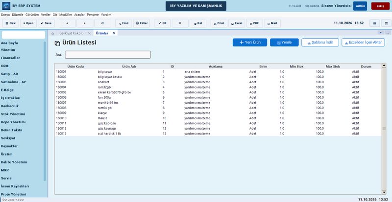Viewport: 392px width, 202px height.
Task: Switch to Sevkiyat Kokpiti tab
Action: coord(72,33)
